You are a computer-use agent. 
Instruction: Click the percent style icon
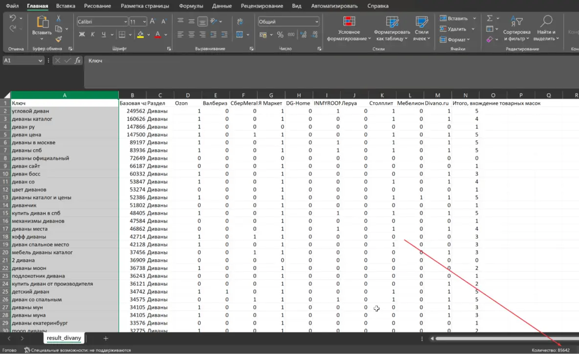point(280,35)
